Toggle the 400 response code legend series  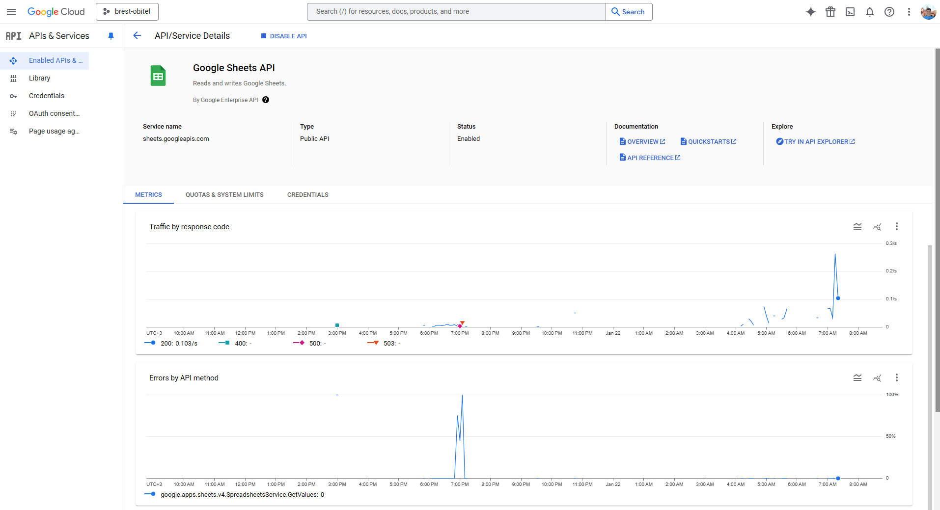pos(235,343)
